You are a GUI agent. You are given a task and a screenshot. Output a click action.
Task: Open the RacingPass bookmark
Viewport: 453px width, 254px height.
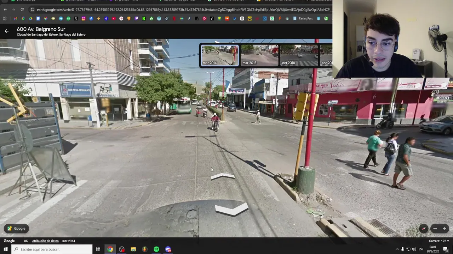tap(303, 18)
